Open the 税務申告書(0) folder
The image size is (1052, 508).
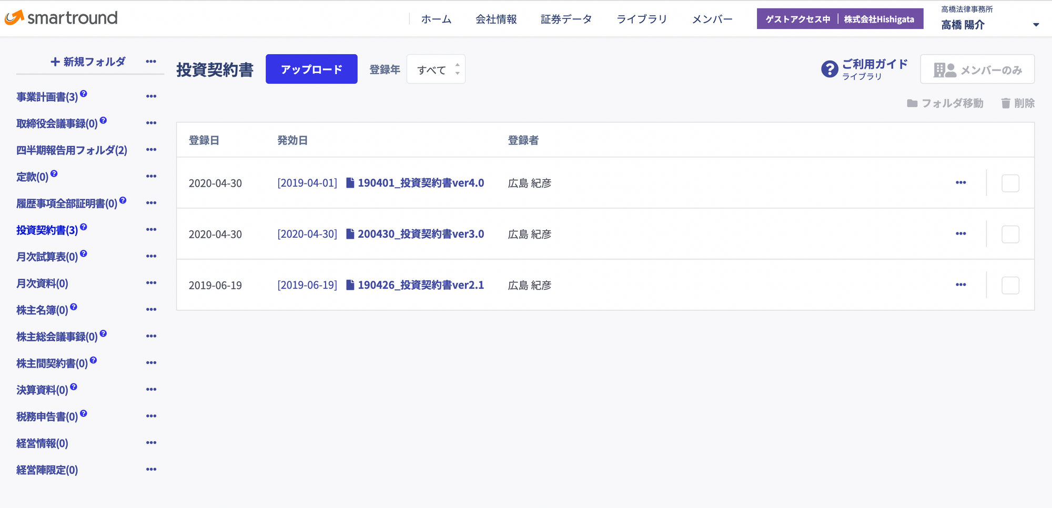tap(47, 416)
